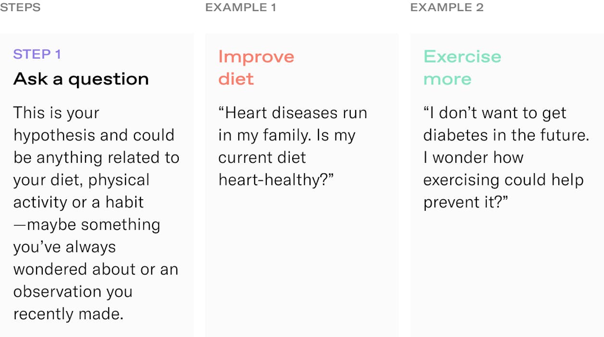Viewport: 604px width, 337px height.
Task: Click the hypothesis description paragraph
Action: (96, 213)
